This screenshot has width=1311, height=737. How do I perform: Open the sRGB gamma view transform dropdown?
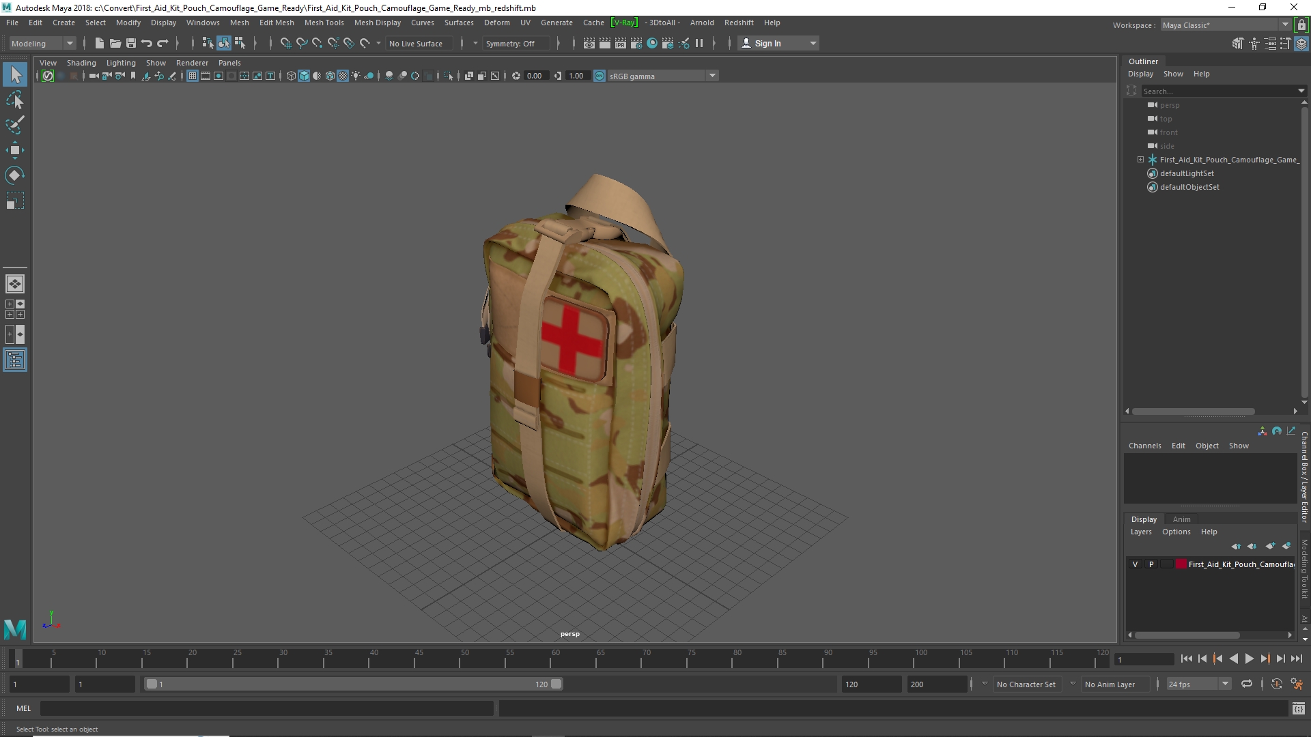point(662,76)
